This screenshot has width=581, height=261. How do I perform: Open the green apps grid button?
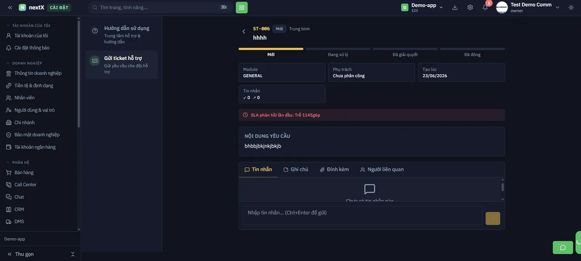click(242, 7)
